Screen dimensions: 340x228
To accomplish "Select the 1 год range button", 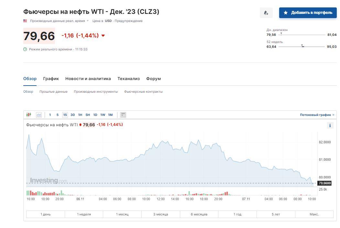I will pyautogui.click(x=237, y=214).
